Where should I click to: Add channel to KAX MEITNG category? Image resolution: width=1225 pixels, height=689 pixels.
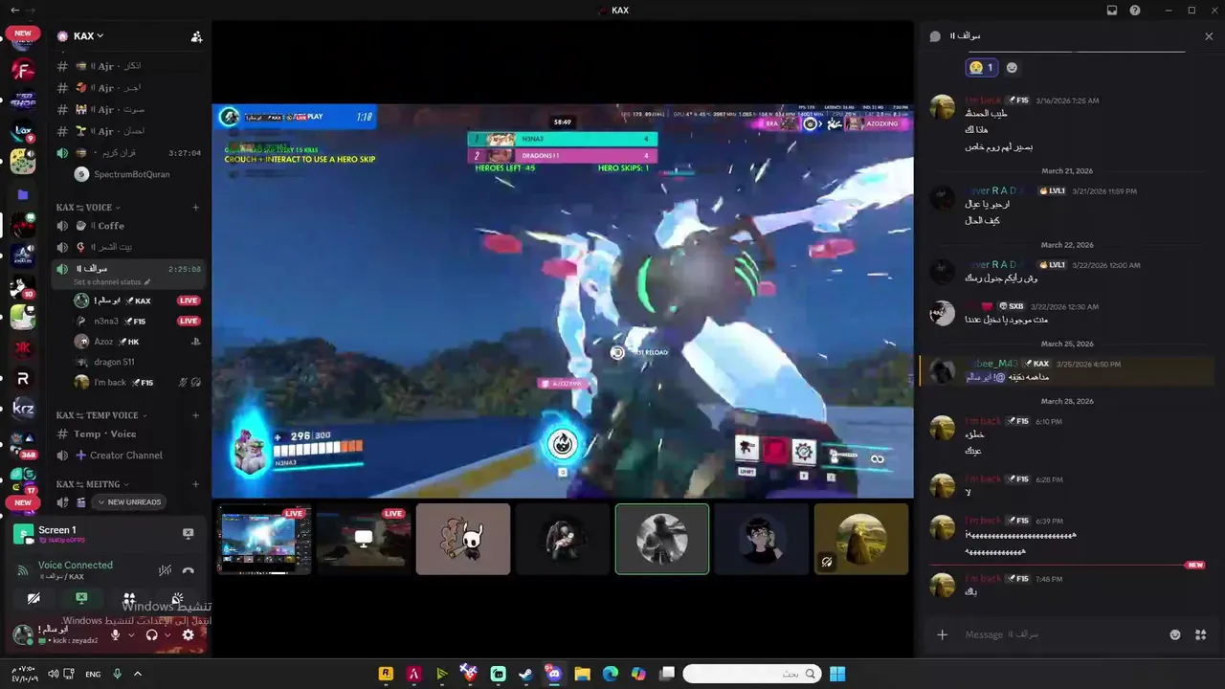(x=196, y=484)
